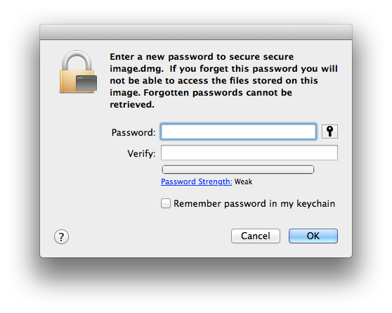
Task: Click the 'Verify:' field label
Action: point(141,153)
